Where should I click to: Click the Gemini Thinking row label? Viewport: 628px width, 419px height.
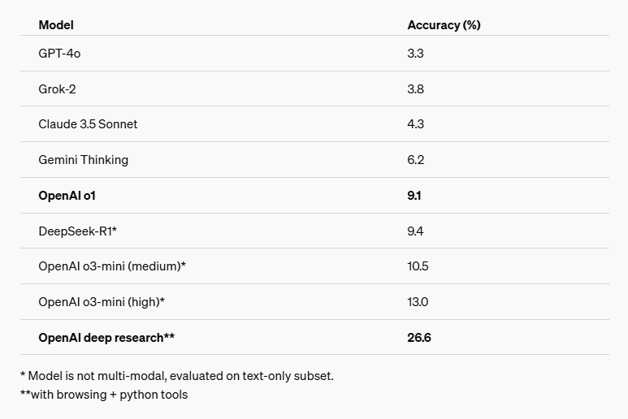83,160
